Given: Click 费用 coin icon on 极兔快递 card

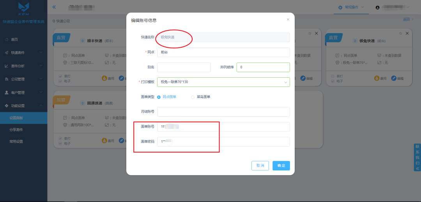Looking at the screenshot, I should (377, 78).
